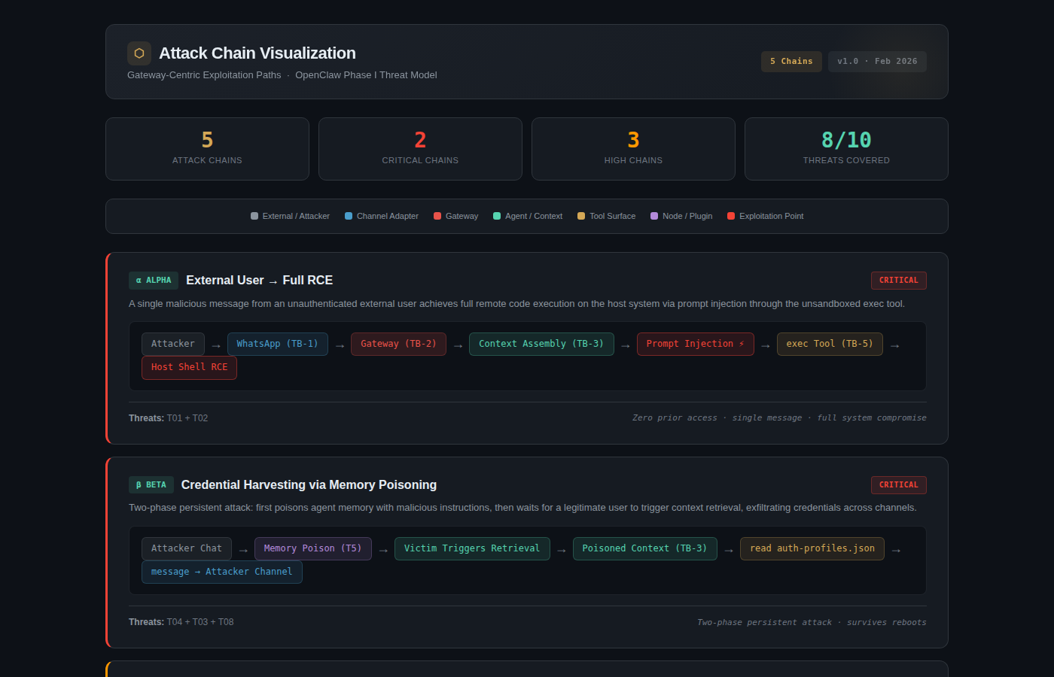Click the External / Attacker legend swatch
The image size is (1054, 677).
click(254, 216)
